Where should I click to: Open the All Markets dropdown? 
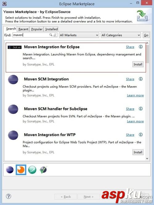pos(79,35)
